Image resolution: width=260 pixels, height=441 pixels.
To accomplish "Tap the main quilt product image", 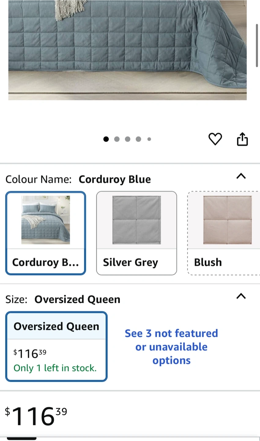I will pos(127,46).
